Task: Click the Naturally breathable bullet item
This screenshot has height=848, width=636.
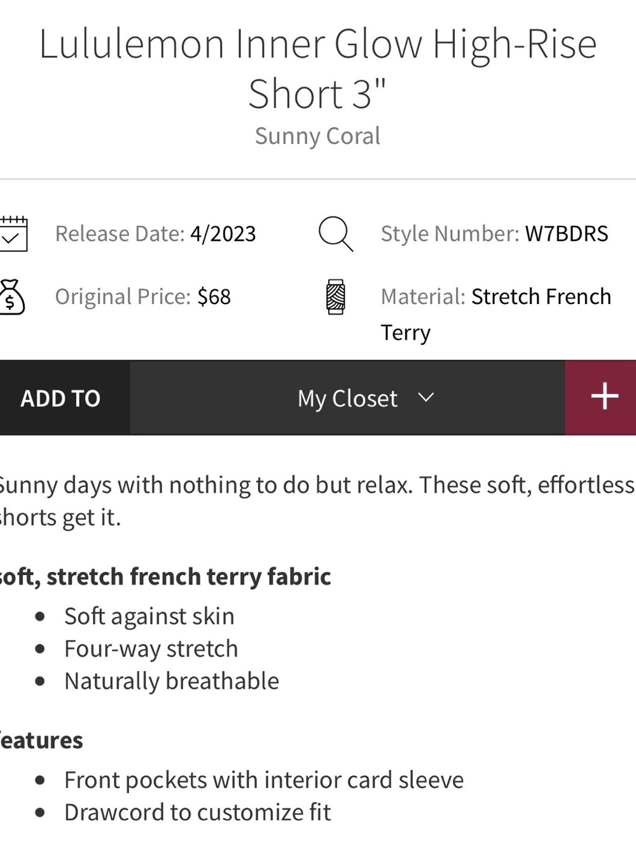Action: [172, 681]
